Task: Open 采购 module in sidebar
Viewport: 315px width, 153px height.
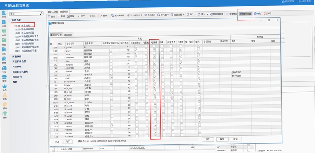Action: 4,51
